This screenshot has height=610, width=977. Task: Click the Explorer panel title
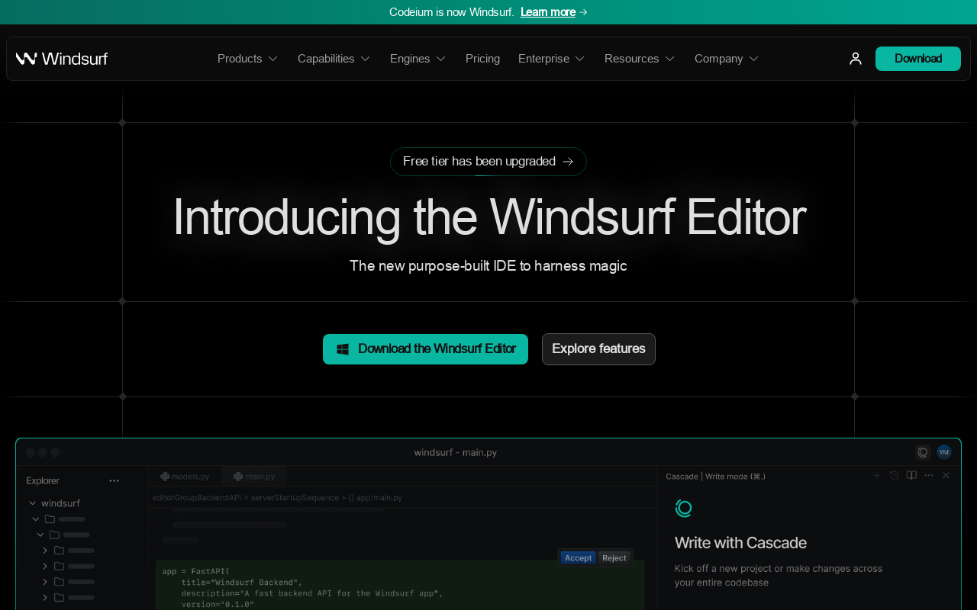(43, 480)
